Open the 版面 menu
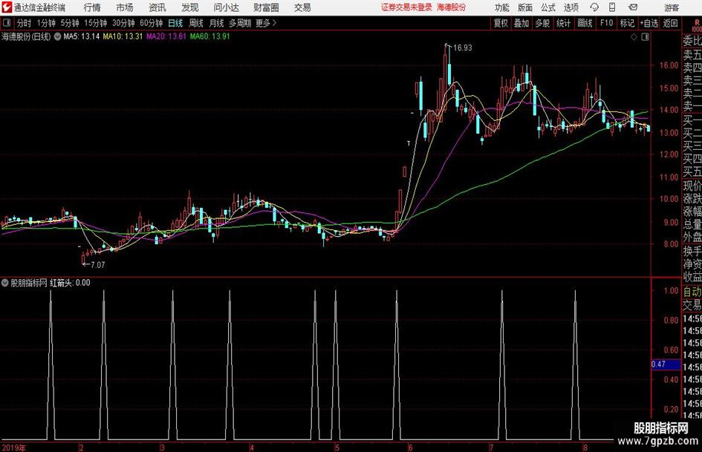Viewport: 702px width, 452px height. coord(524,7)
